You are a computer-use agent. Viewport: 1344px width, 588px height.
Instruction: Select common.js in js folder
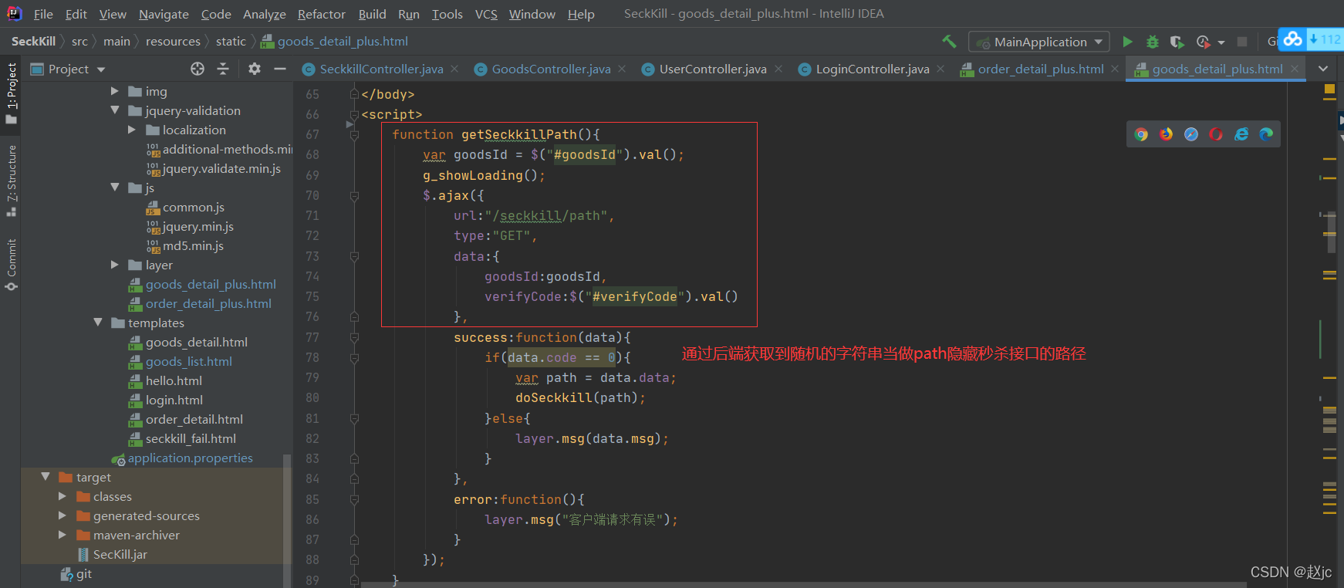(x=193, y=207)
